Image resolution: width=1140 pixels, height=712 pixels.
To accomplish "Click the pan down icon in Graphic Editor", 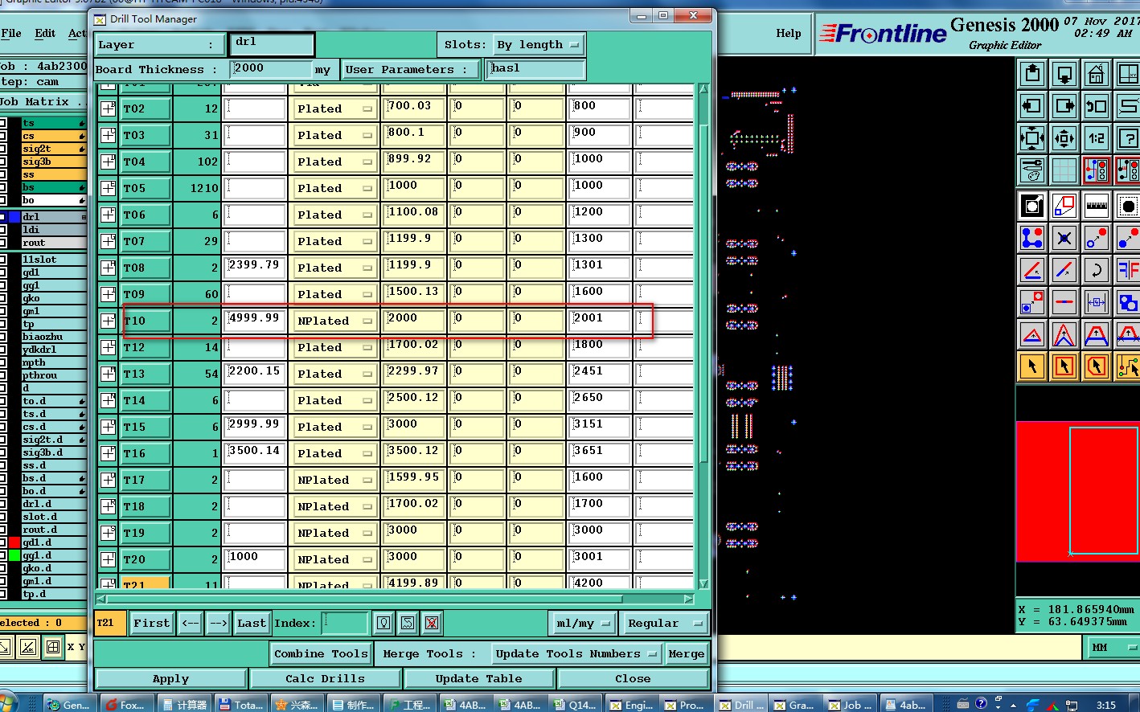I will 1064,74.
